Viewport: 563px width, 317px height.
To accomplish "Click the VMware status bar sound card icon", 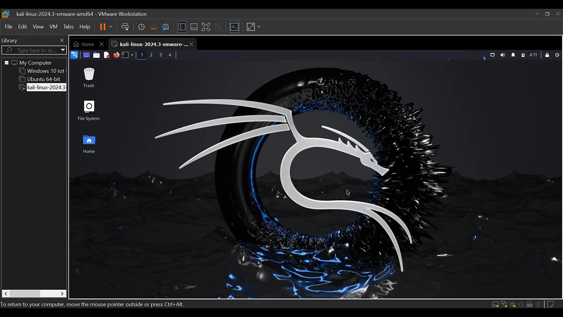I will pos(512,304).
